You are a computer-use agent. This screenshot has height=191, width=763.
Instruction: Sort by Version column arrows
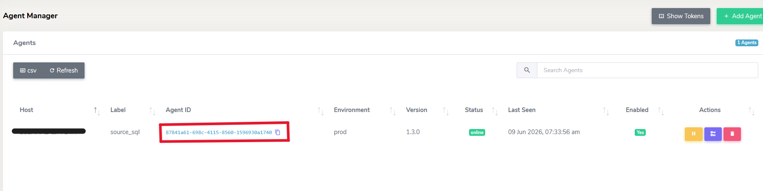(x=446, y=111)
